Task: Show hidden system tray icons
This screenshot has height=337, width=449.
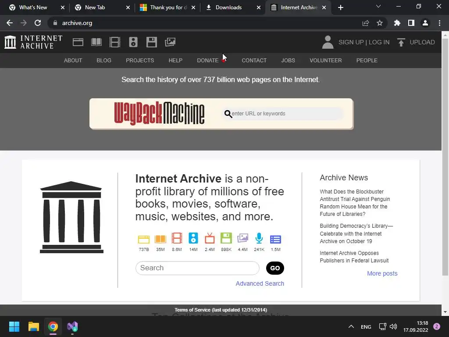Action: 351,326
